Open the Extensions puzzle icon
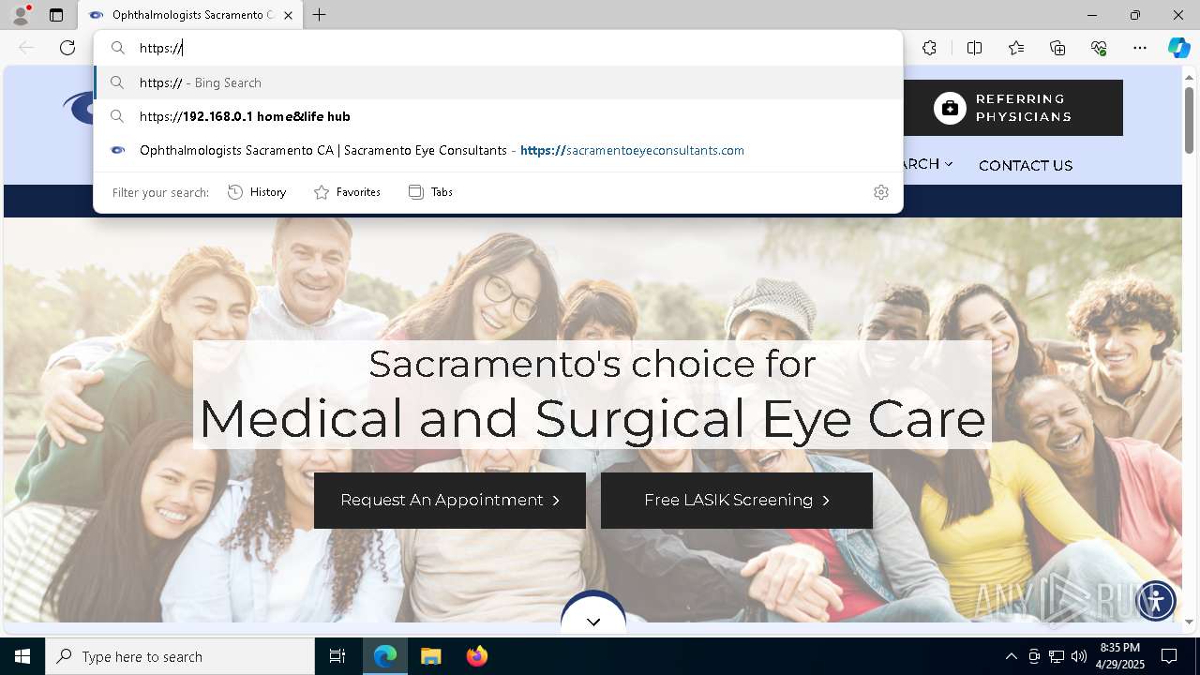Screen dimensions: 1200x675 click(929, 48)
